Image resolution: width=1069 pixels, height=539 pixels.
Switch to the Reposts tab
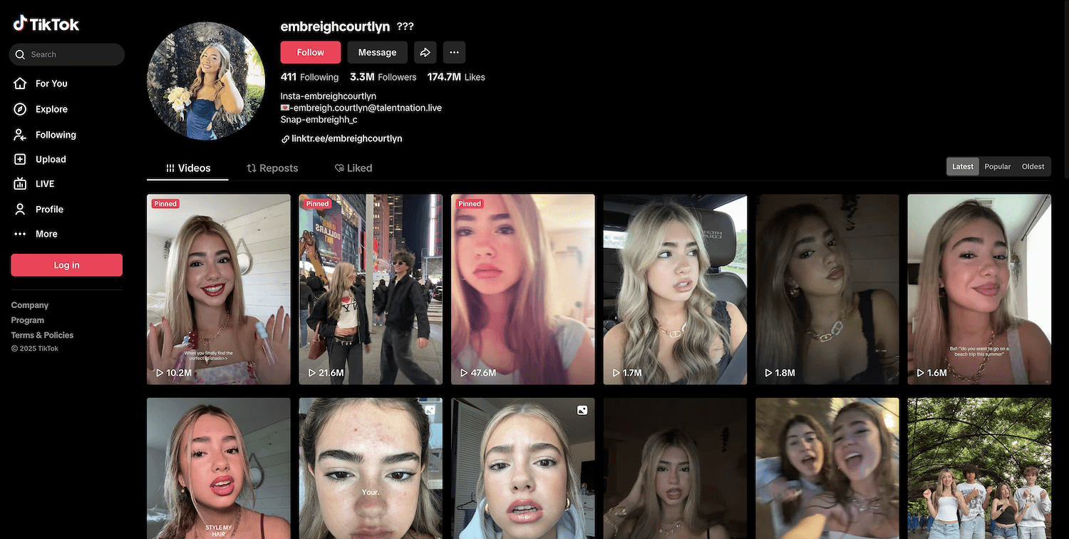click(272, 168)
